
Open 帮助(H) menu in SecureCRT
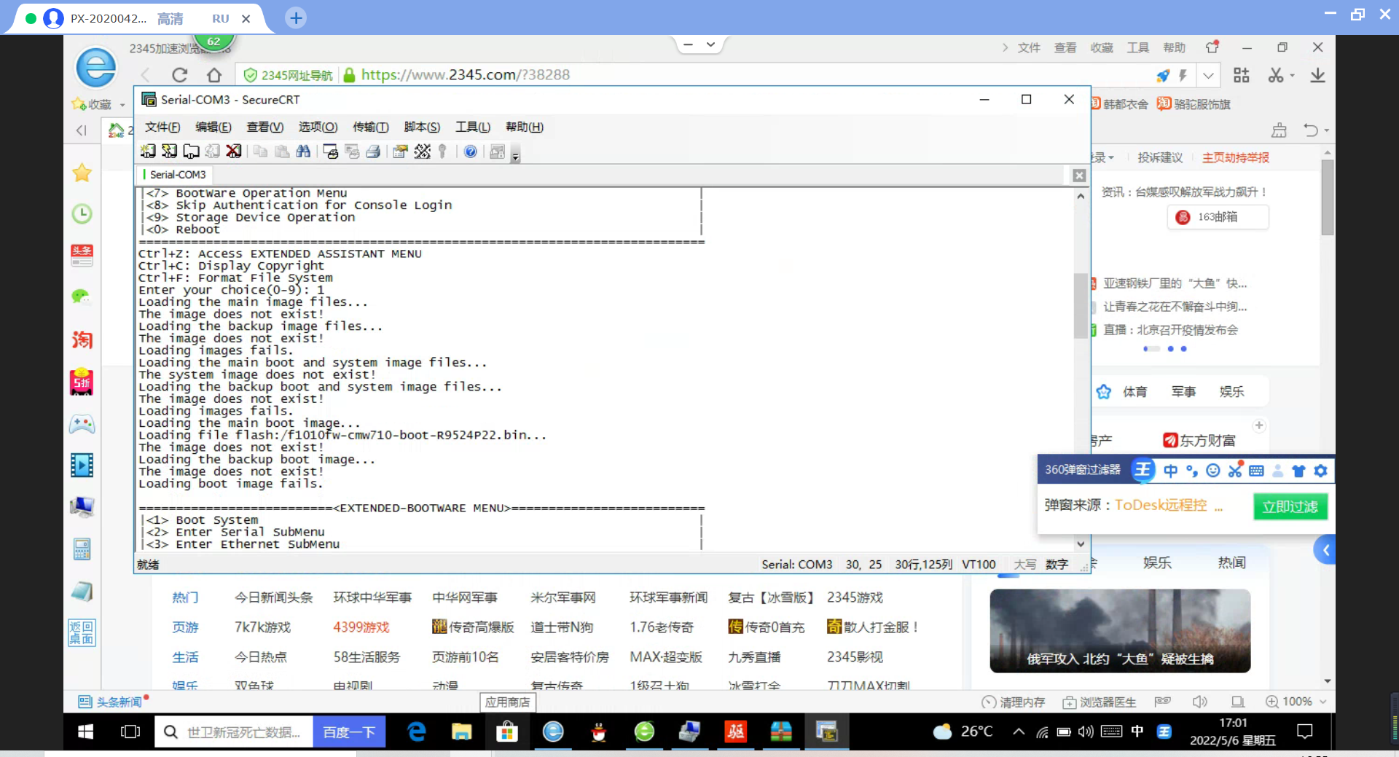525,127
